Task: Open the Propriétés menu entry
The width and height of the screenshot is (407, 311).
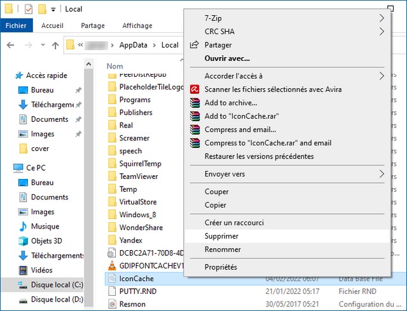Action: [221, 267]
